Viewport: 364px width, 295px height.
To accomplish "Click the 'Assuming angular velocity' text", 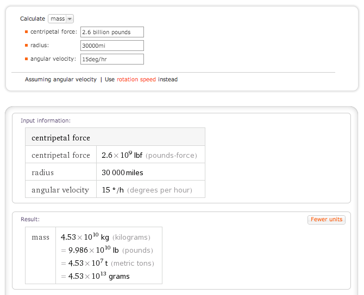I will click(x=60, y=80).
